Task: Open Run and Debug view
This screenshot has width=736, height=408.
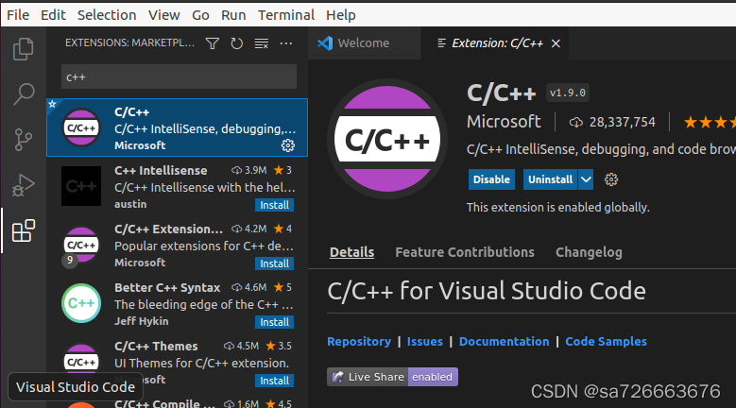Action: point(23,185)
